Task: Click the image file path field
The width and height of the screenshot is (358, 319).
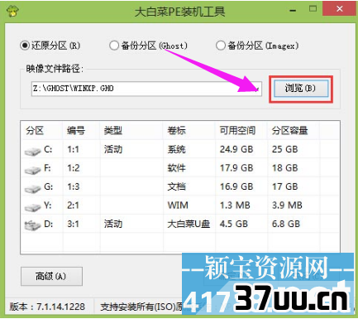Action: (x=146, y=89)
